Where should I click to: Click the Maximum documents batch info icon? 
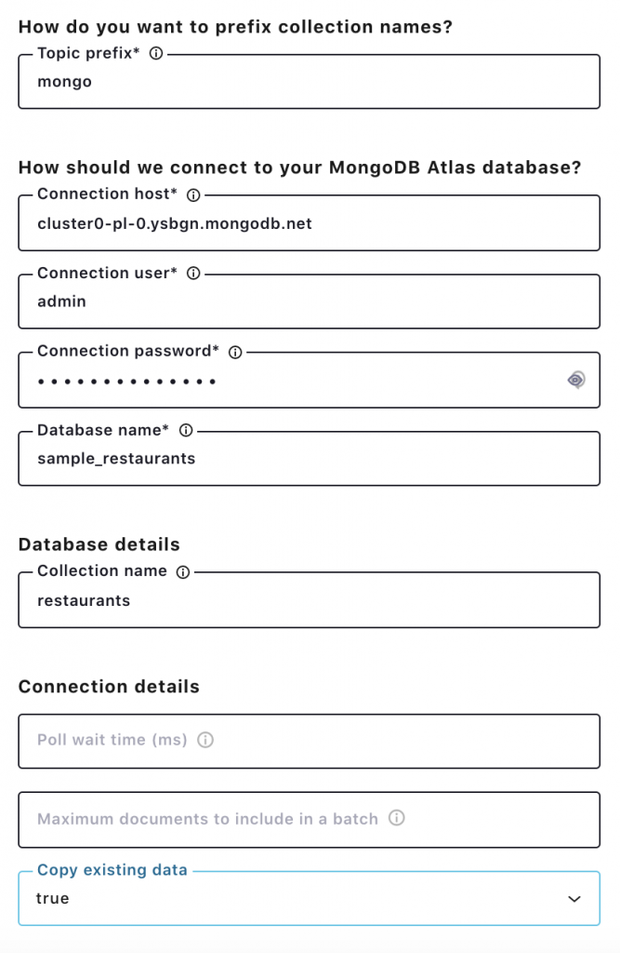point(397,818)
